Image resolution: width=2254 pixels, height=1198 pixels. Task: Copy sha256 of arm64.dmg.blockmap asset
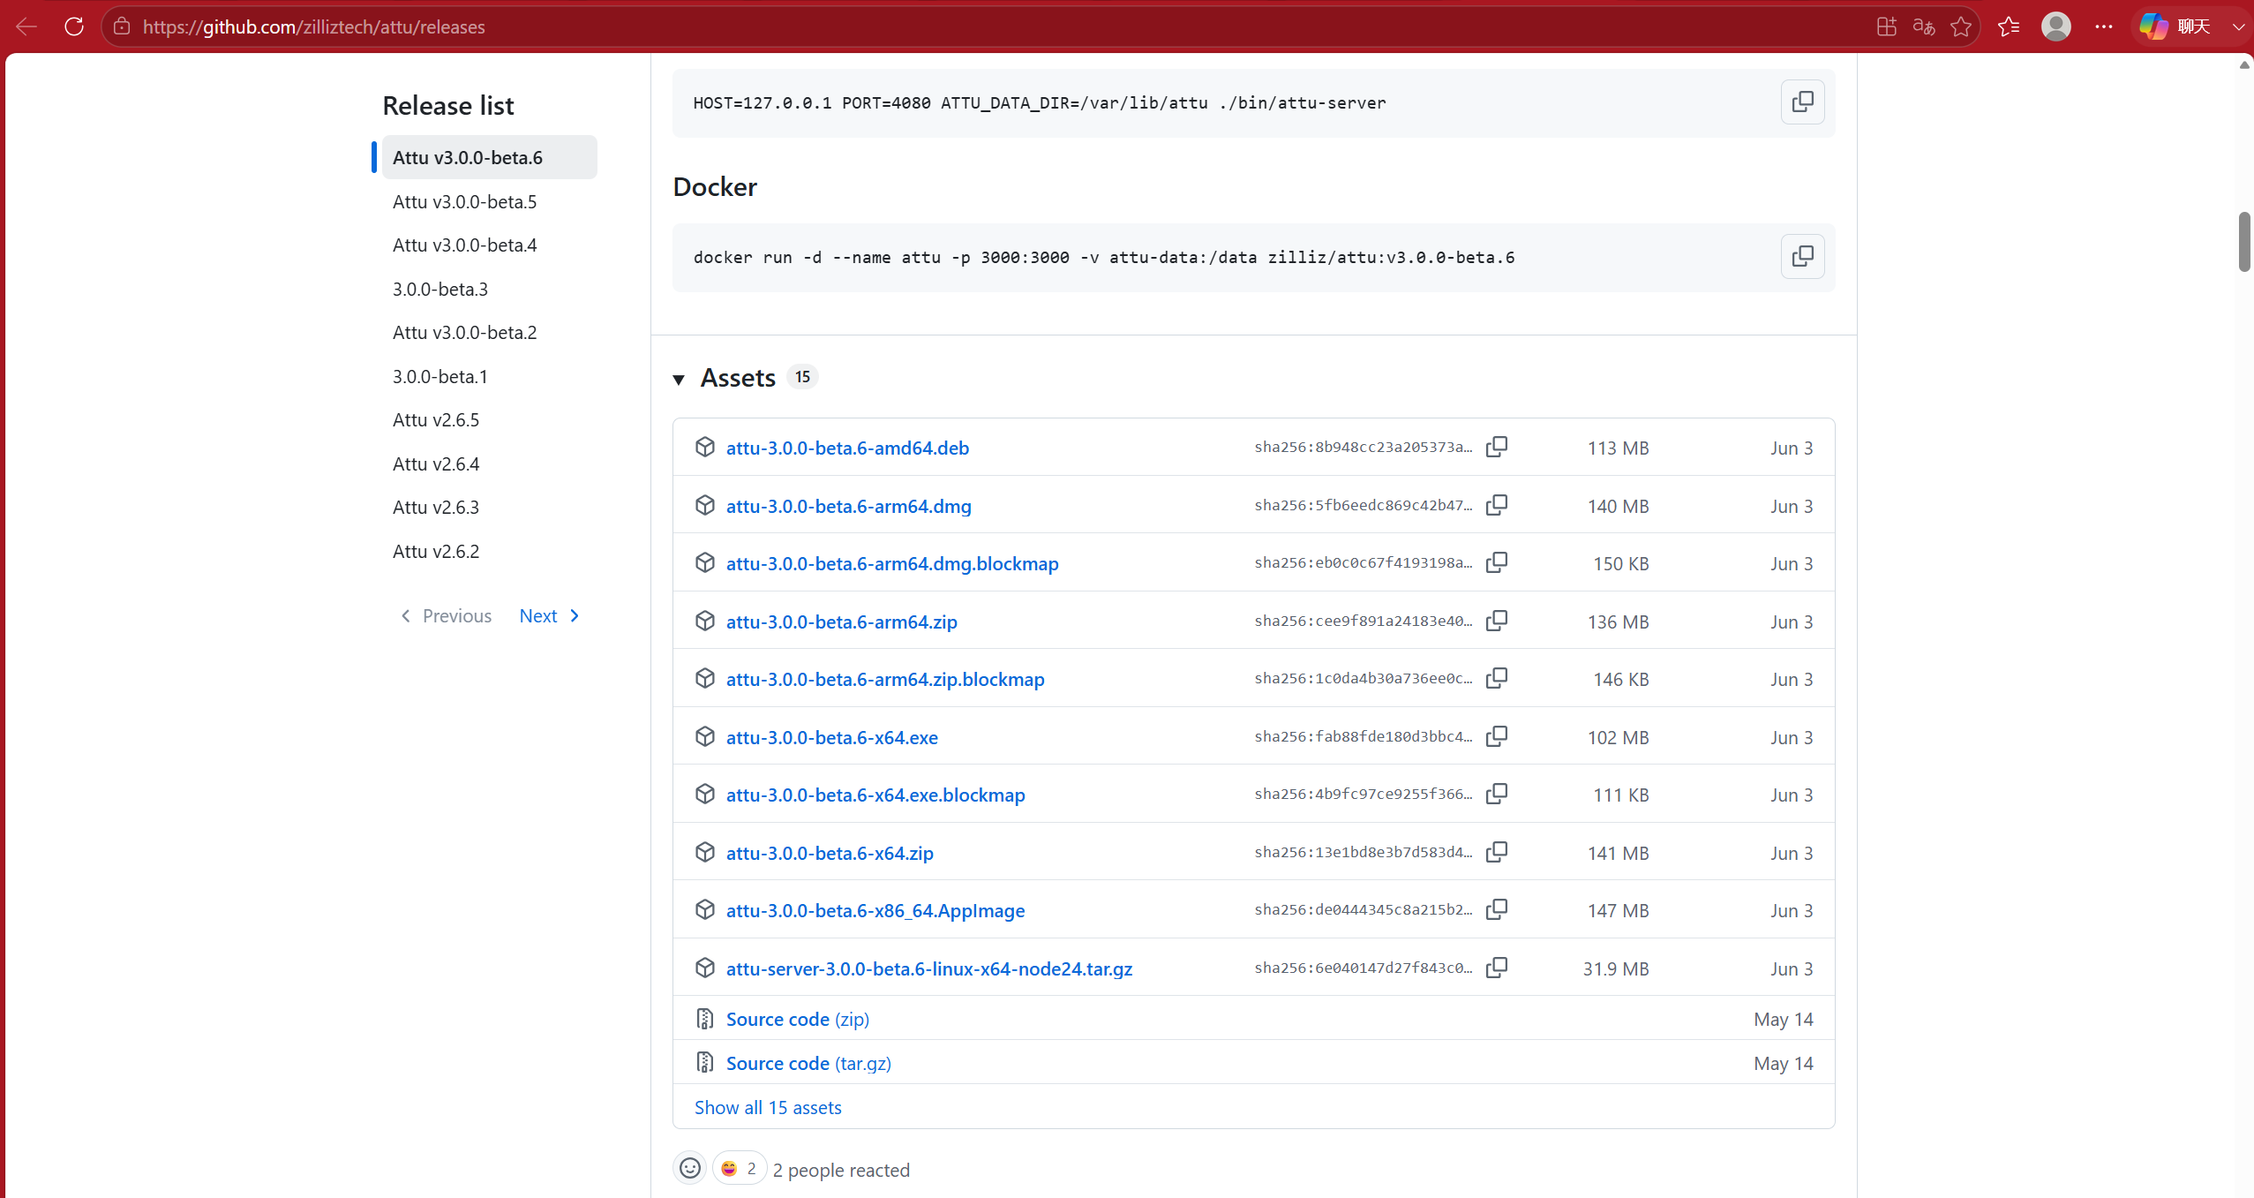(1497, 562)
